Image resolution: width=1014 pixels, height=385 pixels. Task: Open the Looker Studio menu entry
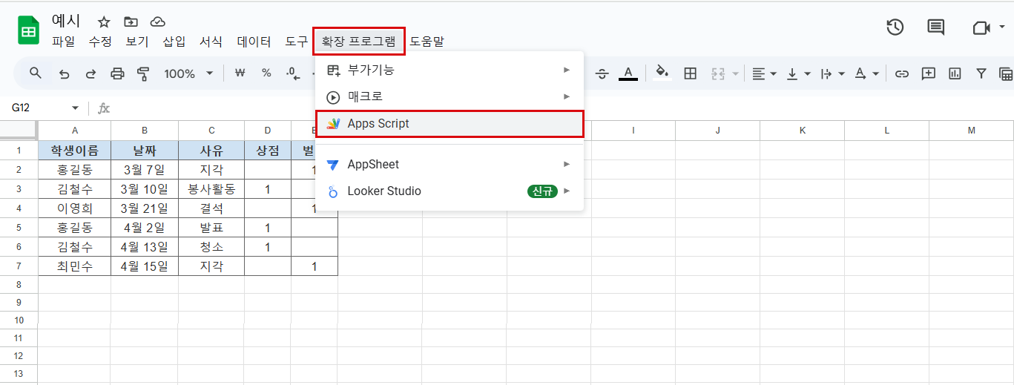click(x=450, y=191)
